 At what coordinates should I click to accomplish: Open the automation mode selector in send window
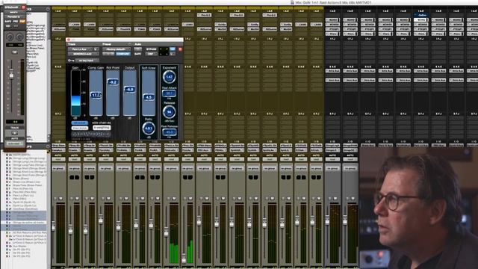click(14, 143)
